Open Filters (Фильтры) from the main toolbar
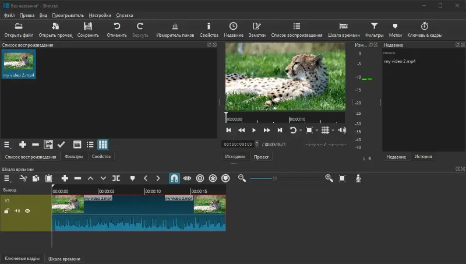This screenshot has width=466, height=264. tap(374, 30)
